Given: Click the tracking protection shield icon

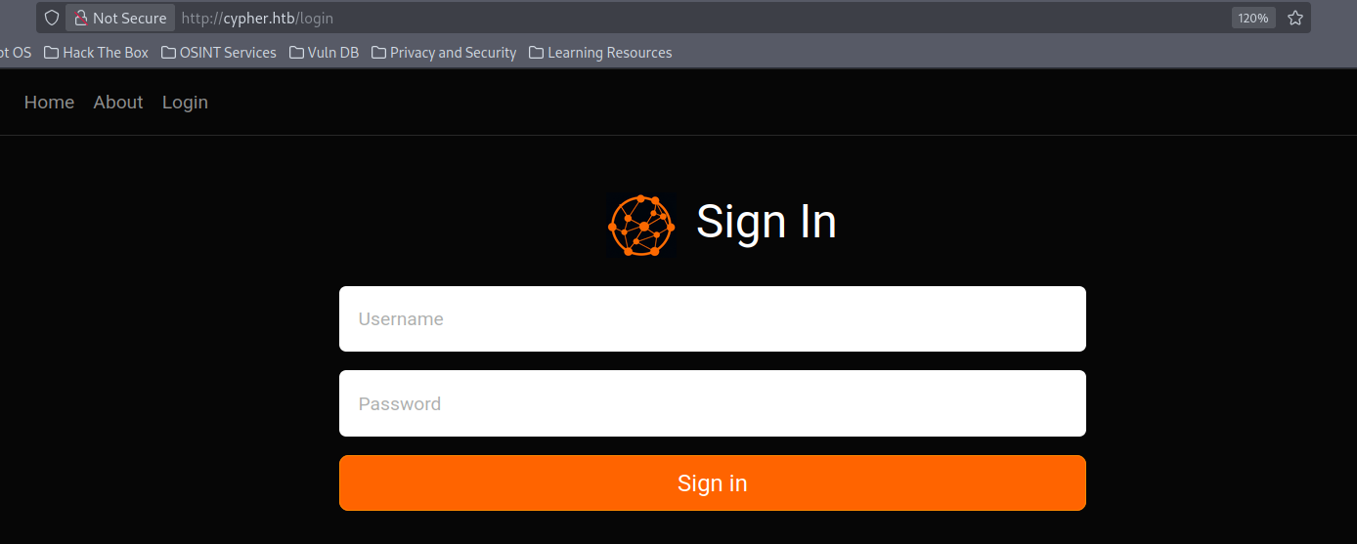Looking at the screenshot, I should [52, 18].
